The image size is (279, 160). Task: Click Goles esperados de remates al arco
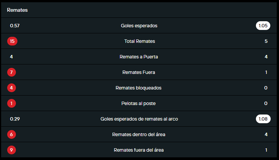(x=139, y=119)
